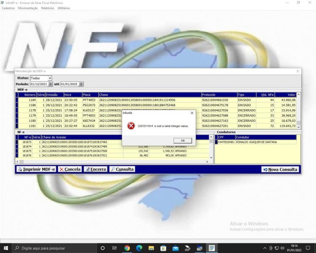Image resolution: width=316 pixels, height=253 pixels.
Task: Click down arrow of MDF-e grid scrollbar
Action: 299,127
